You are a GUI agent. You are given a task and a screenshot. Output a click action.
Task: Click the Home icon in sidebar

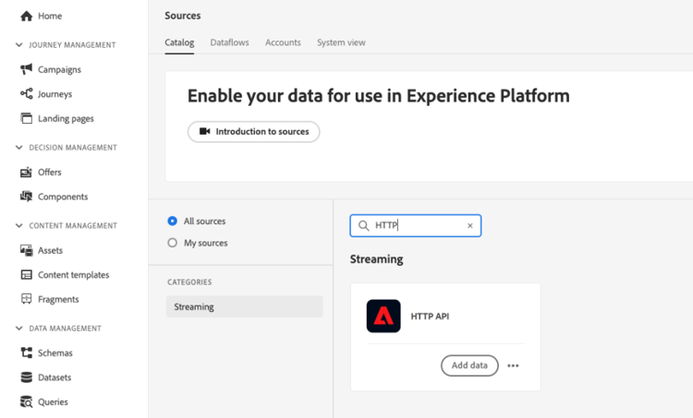point(26,16)
